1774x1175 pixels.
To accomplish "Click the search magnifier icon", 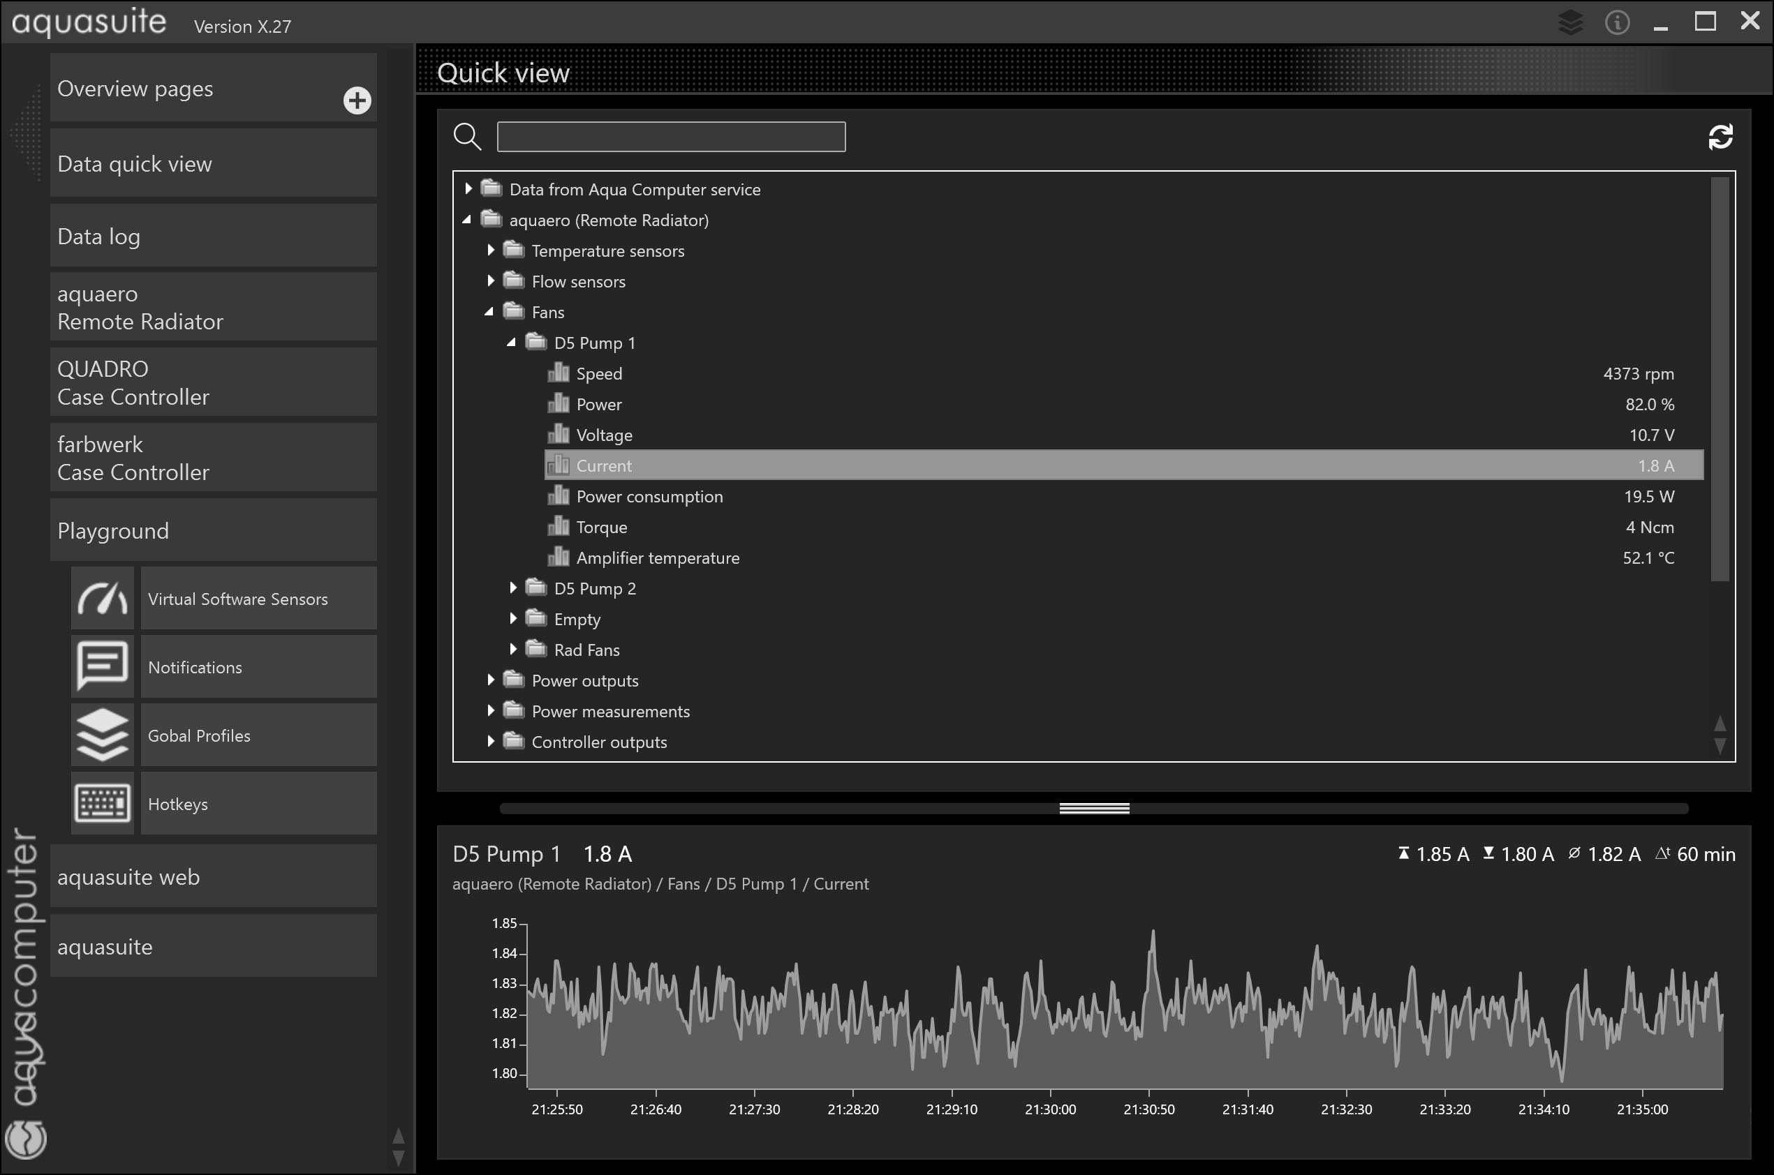I will coord(467,137).
